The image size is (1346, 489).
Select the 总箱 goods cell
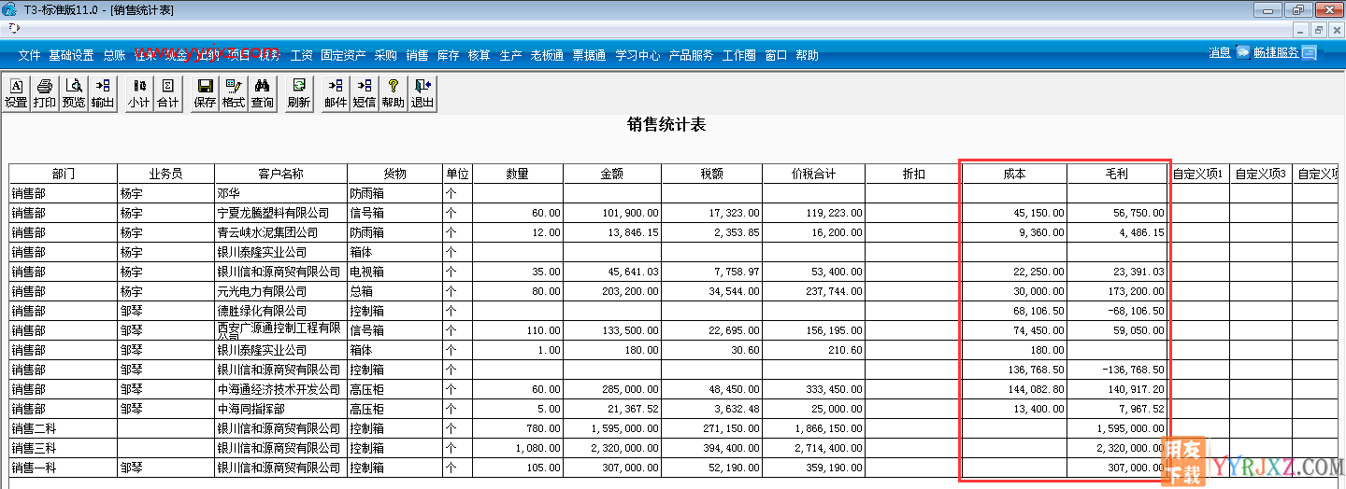[395, 291]
